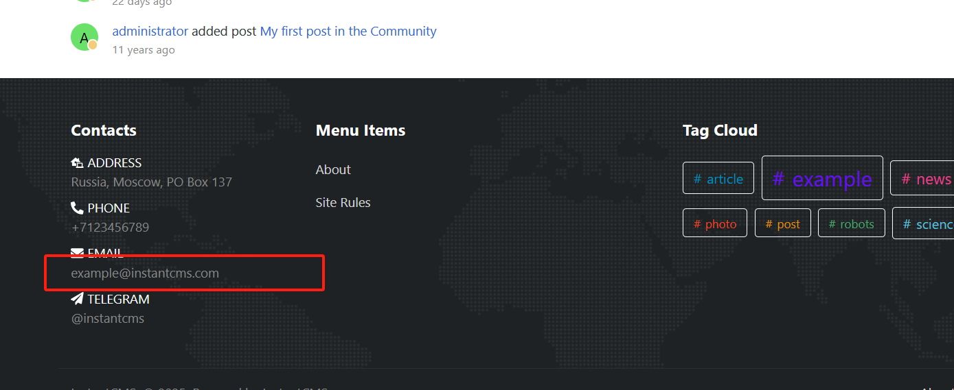Viewport: 954px width, 390px height.
Task: Choose the #science tag
Action: coord(924,223)
